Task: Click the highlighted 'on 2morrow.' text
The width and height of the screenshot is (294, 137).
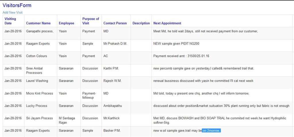Action: pos(211,131)
